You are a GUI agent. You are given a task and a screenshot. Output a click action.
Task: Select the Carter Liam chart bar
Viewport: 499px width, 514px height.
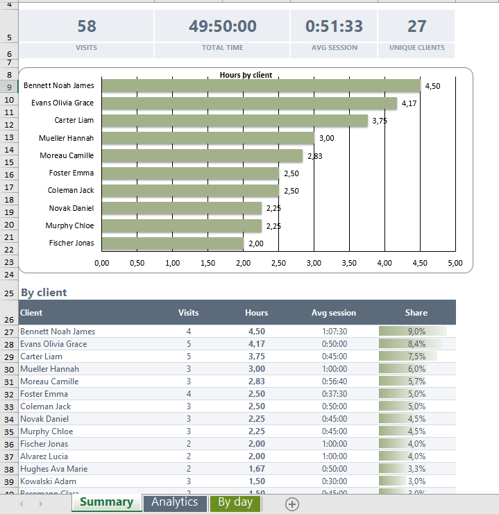(235, 120)
